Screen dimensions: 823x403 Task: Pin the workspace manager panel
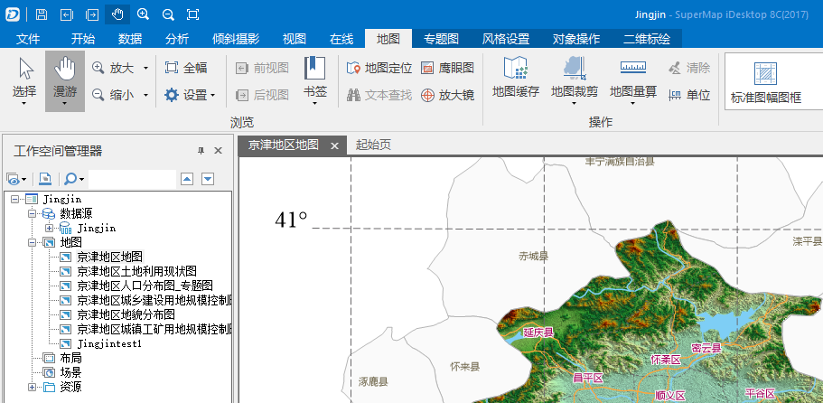[x=201, y=151]
